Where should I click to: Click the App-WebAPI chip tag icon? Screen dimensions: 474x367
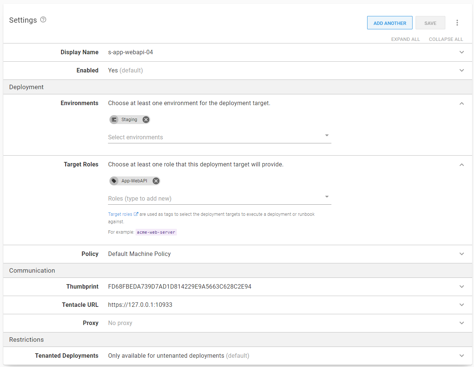click(114, 181)
